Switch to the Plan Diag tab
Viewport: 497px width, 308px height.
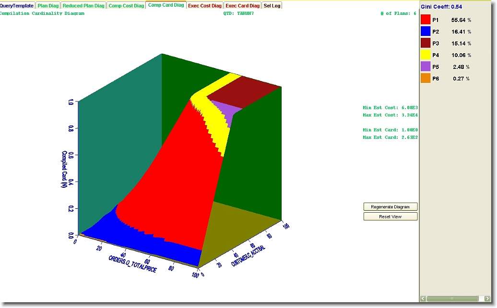(48, 6)
